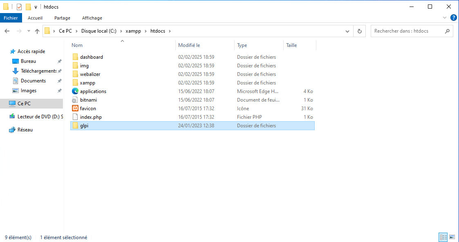This screenshot has width=459, height=242.
Task: Select Images in the navigation pane
Action: [x=29, y=91]
